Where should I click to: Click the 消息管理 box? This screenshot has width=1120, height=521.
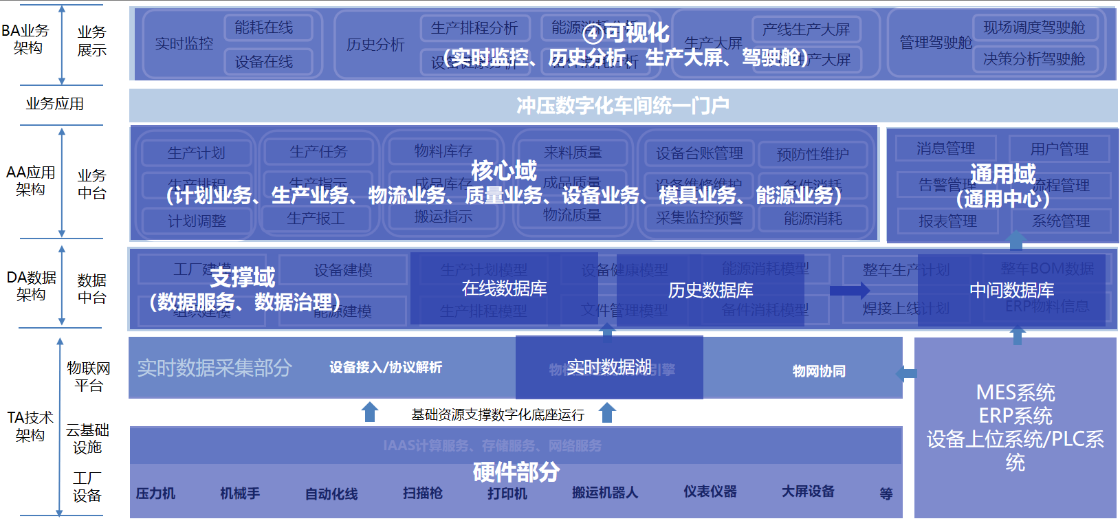click(945, 148)
